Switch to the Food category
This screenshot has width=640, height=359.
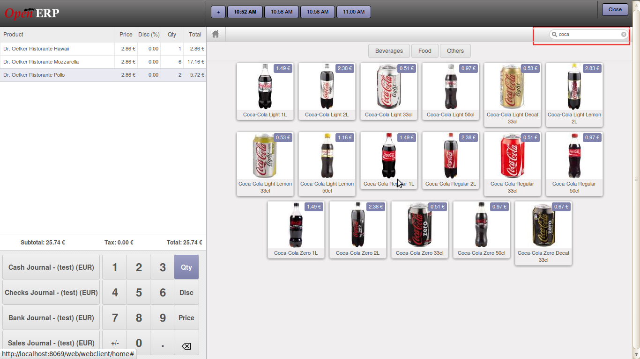pyautogui.click(x=424, y=50)
